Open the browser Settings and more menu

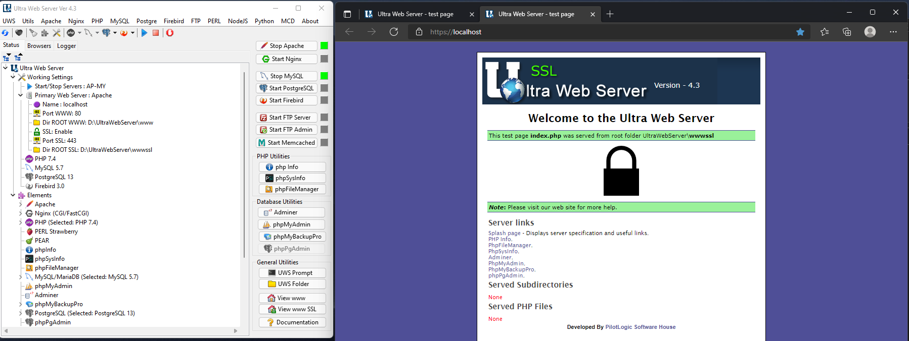(x=893, y=32)
